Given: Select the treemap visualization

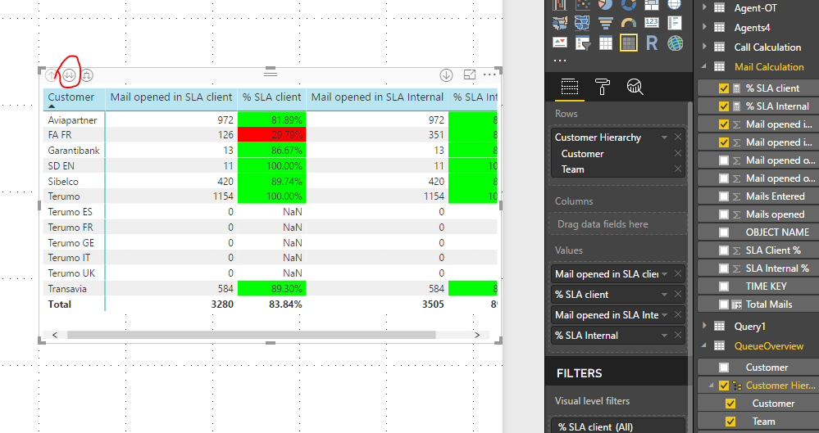Looking at the screenshot, I should (x=652, y=4).
